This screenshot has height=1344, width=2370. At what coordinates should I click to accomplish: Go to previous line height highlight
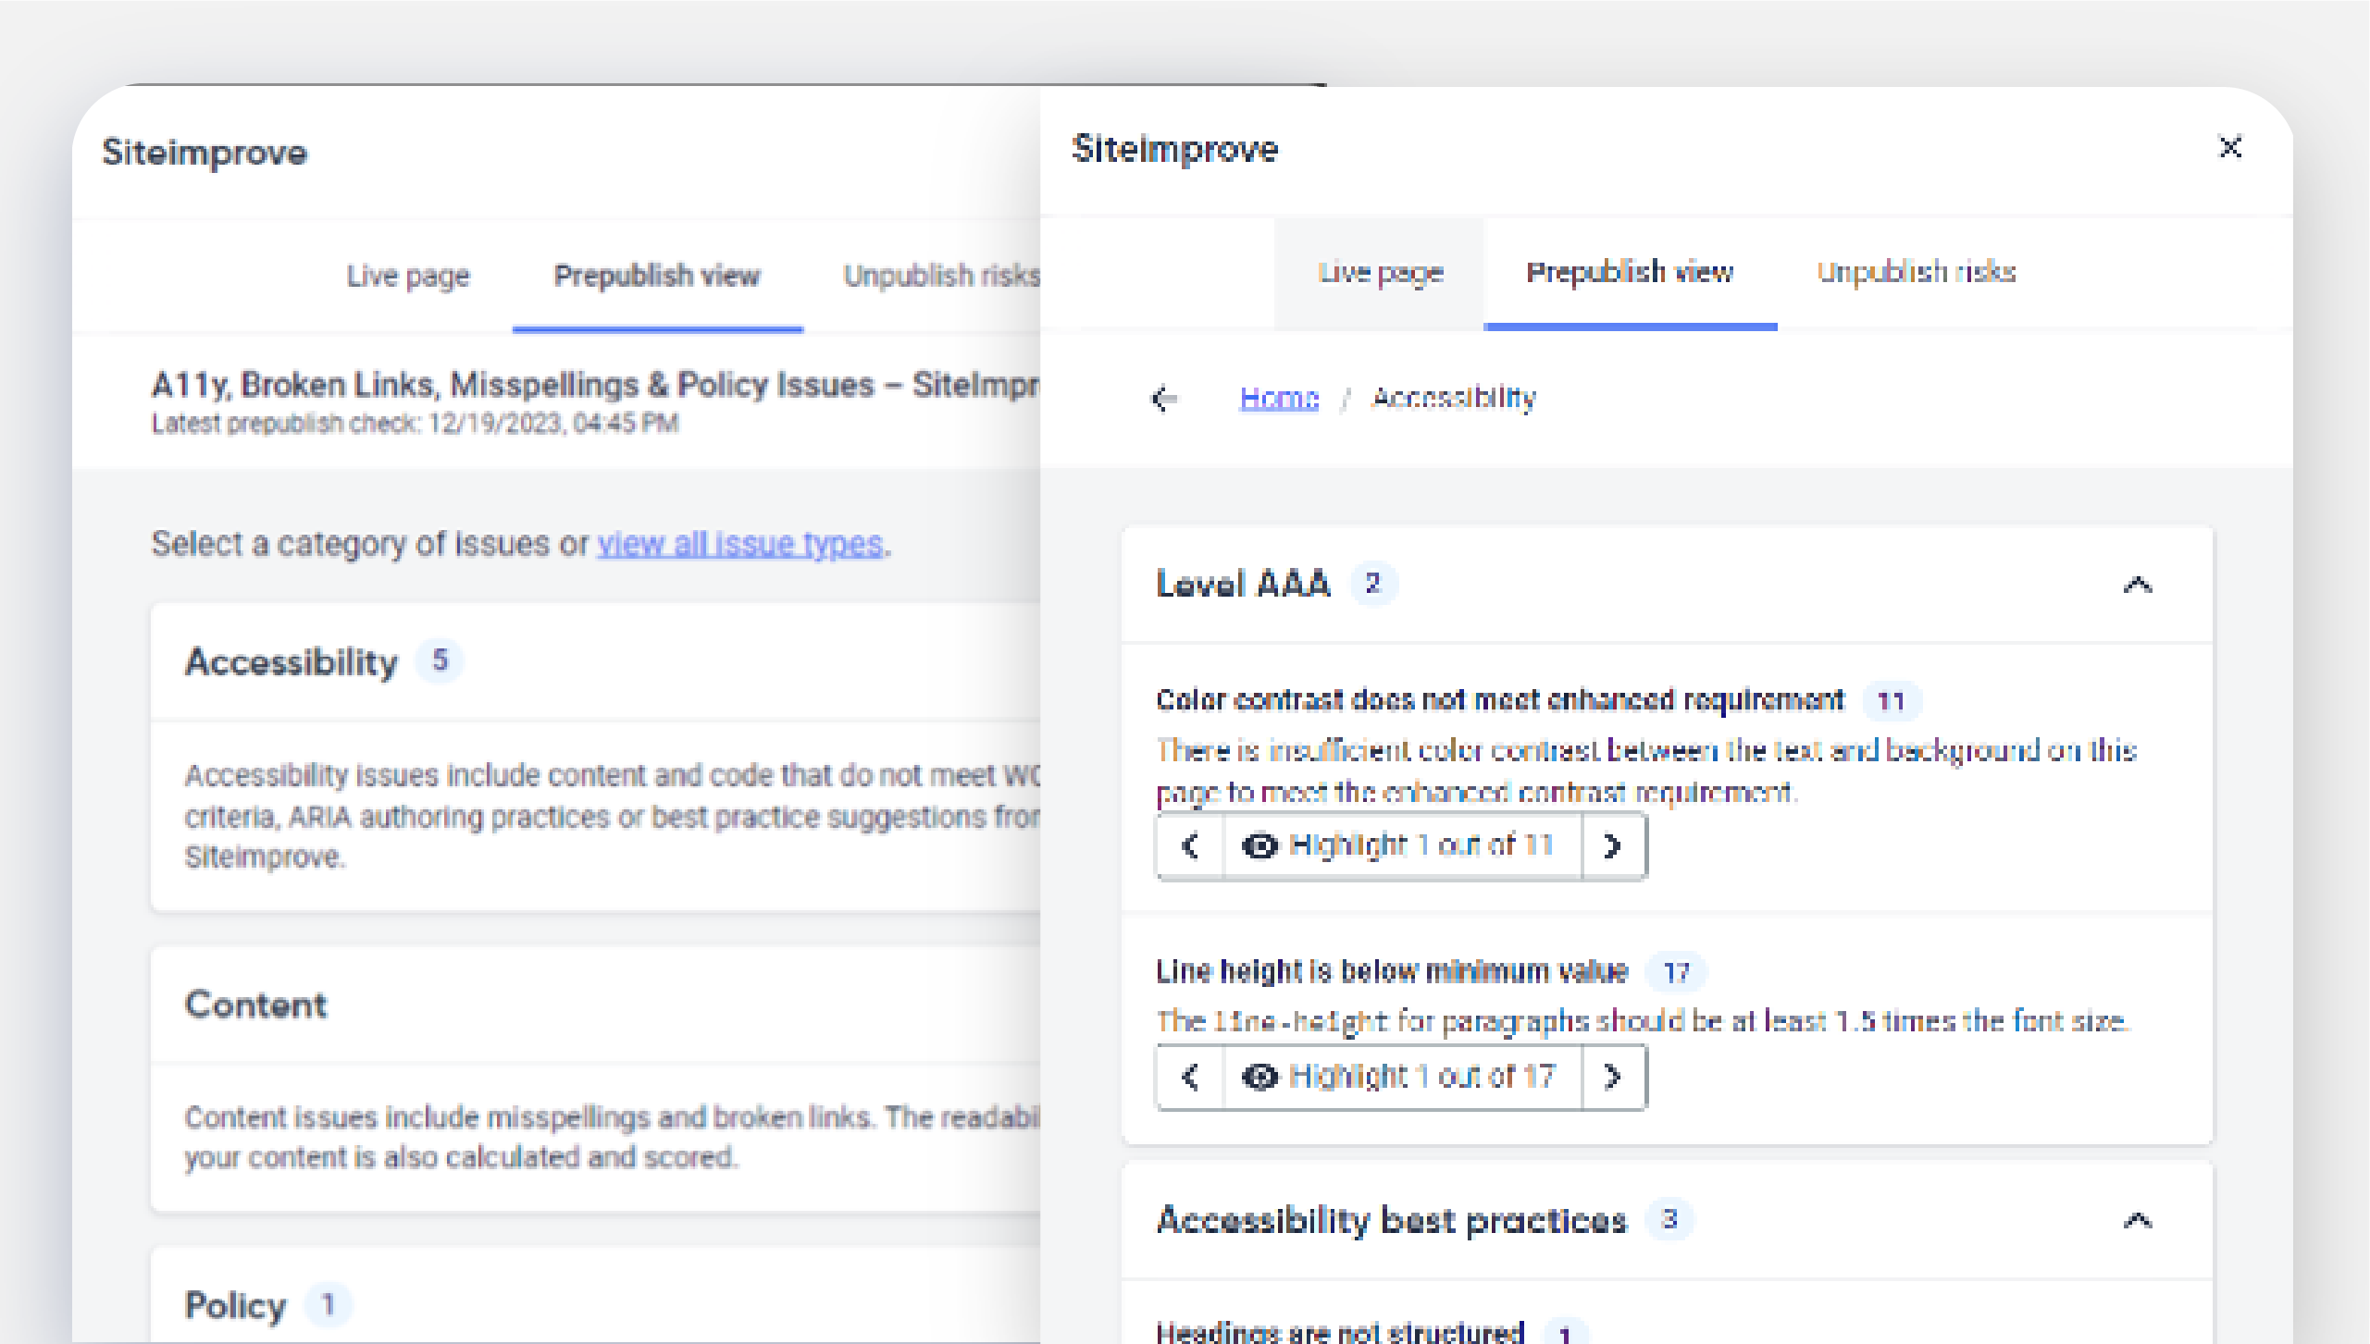(1189, 1076)
